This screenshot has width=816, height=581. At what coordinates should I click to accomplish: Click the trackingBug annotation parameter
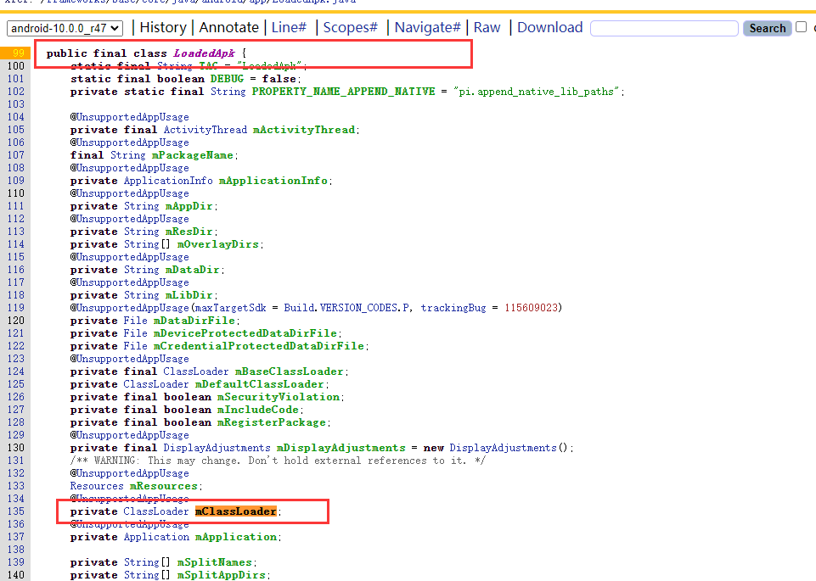[453, 308]
